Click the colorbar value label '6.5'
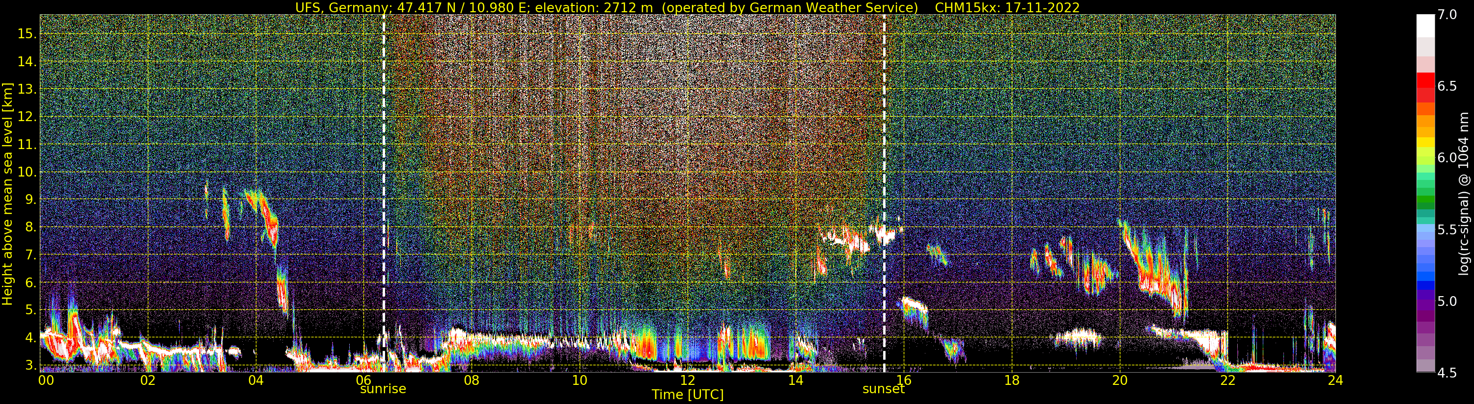 [1447, 86]
